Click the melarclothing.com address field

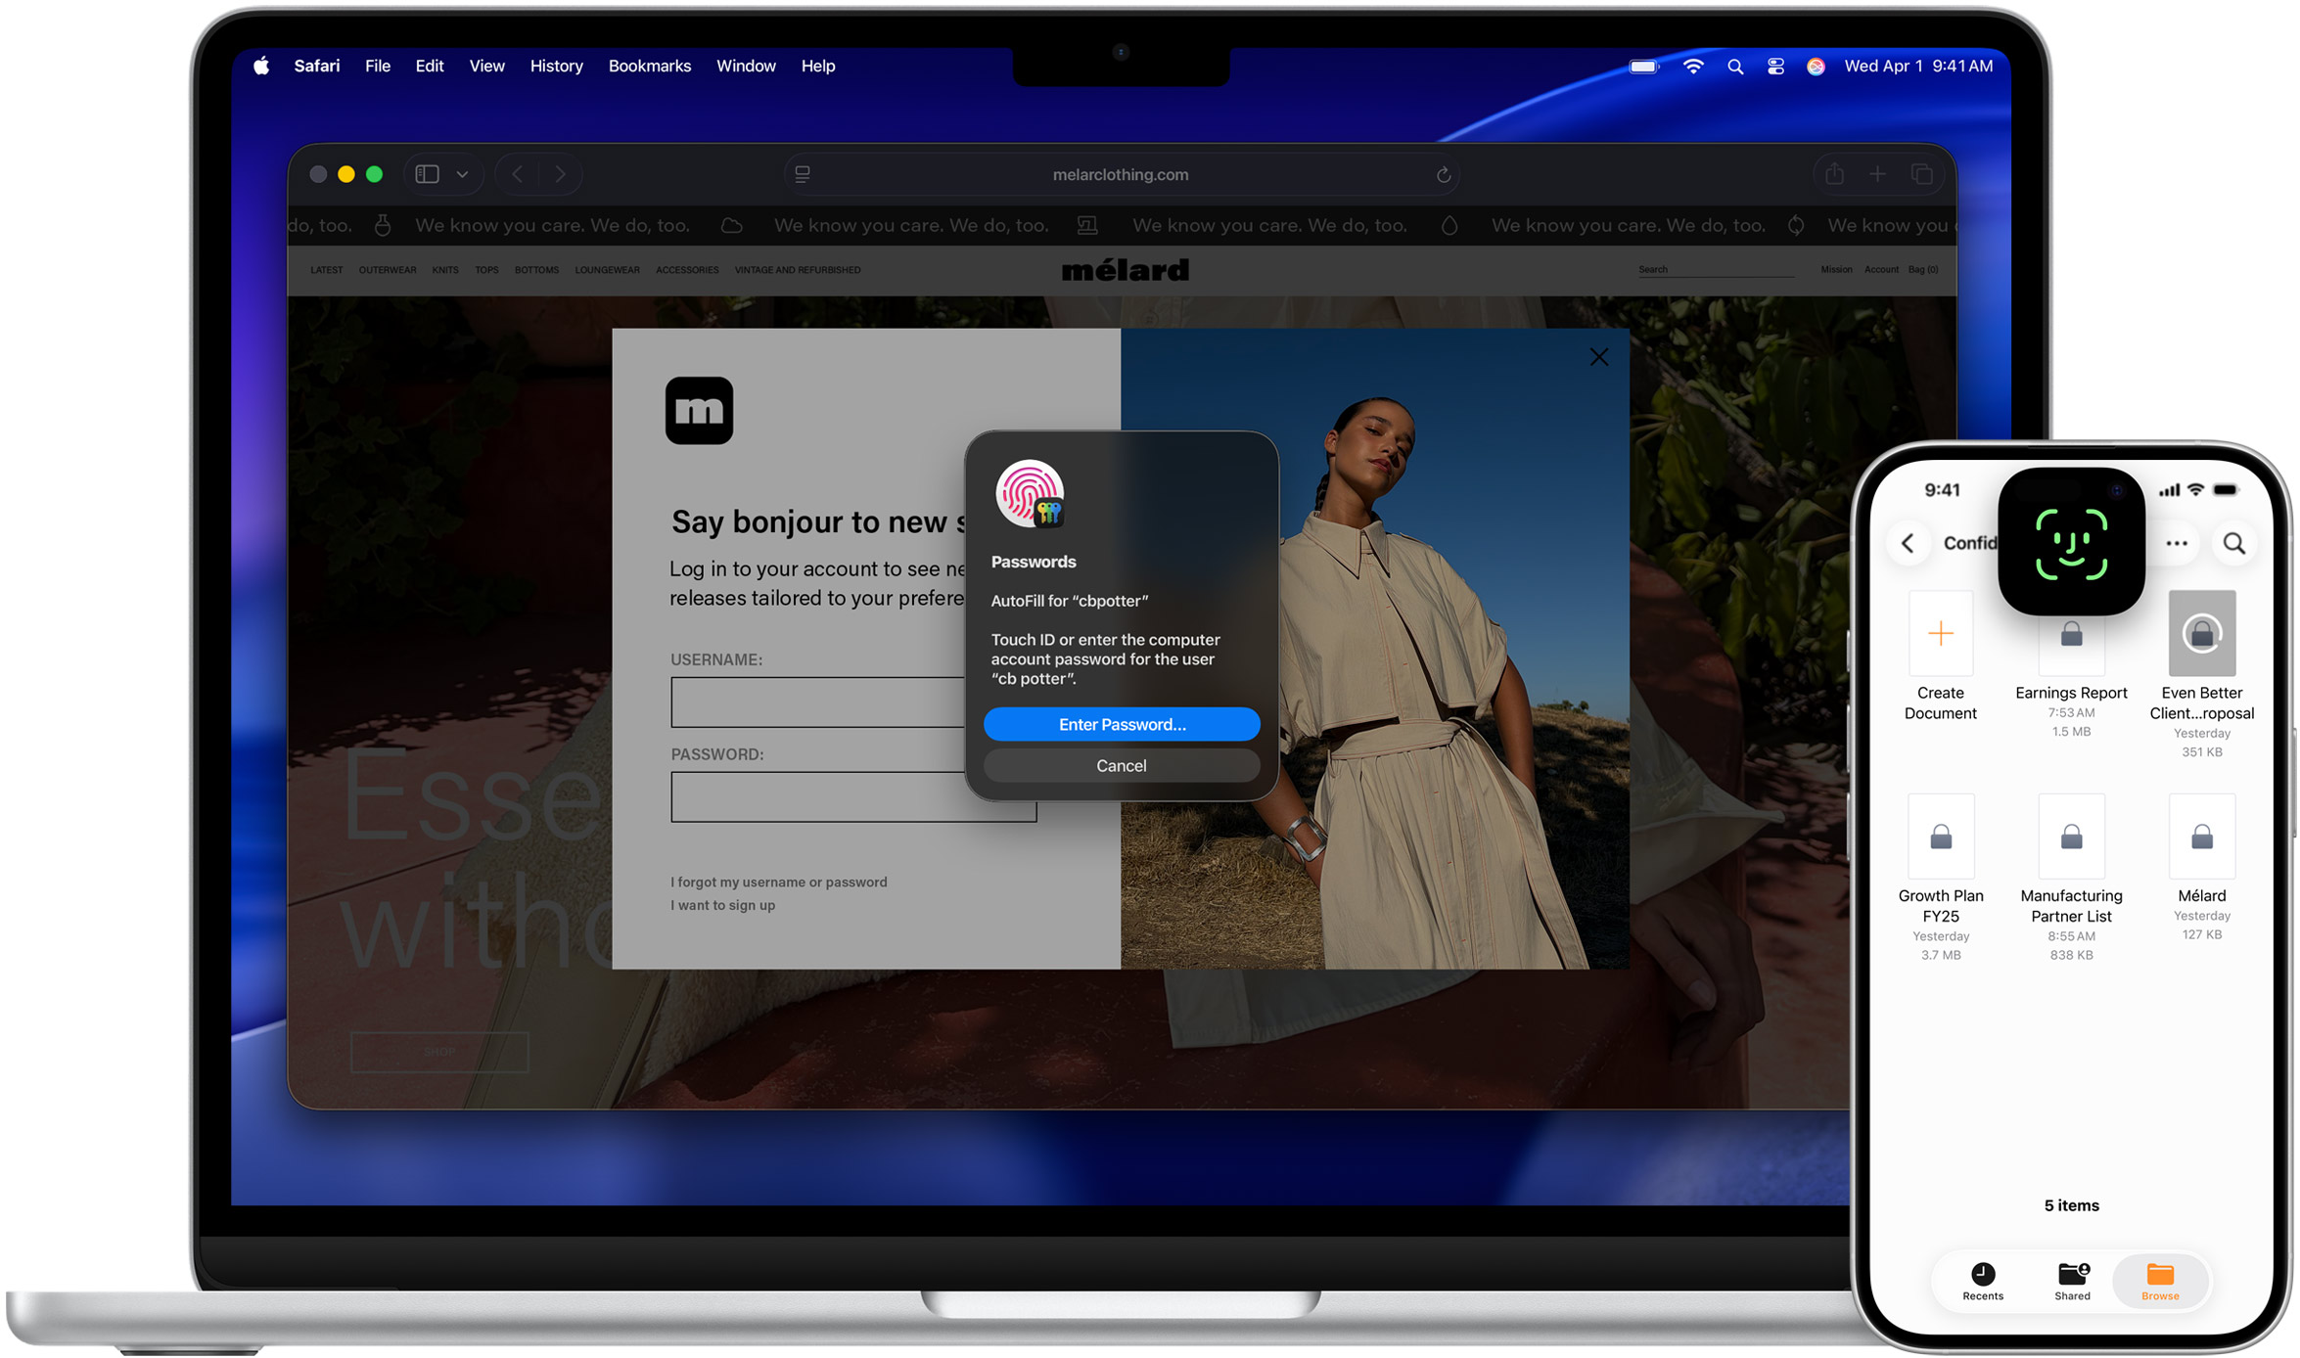click(1121, 174)
